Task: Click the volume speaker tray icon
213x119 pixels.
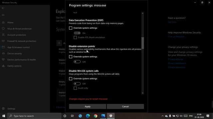Action: pos(181,116)
